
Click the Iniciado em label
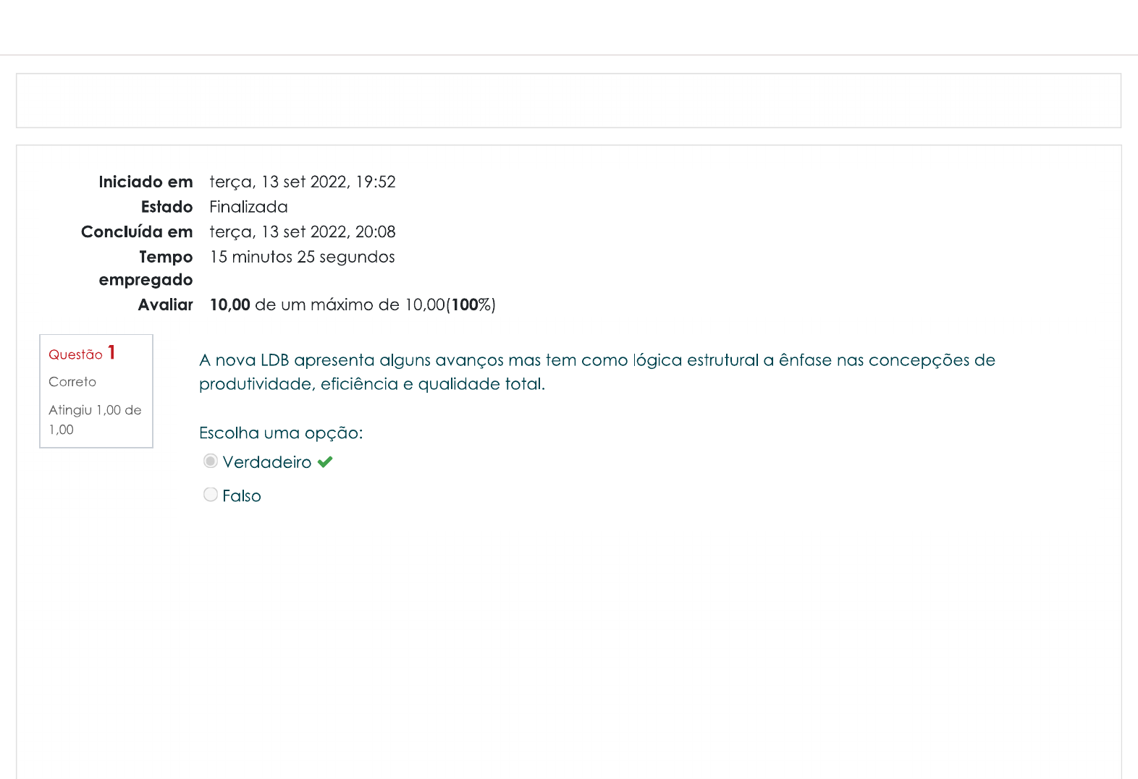point(146,182)
